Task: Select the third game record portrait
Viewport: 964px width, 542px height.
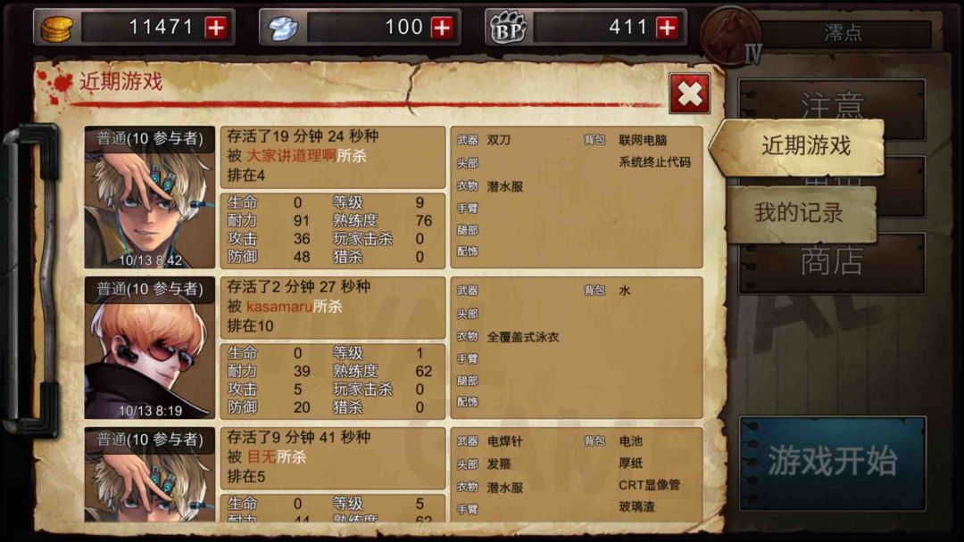Action: (x=149, y=474)
